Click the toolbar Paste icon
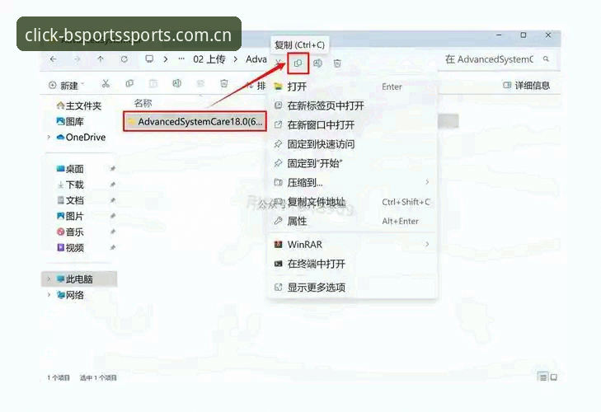Image resolution: width=601 pixels, height=412 pixels. [x=153, y=83]
